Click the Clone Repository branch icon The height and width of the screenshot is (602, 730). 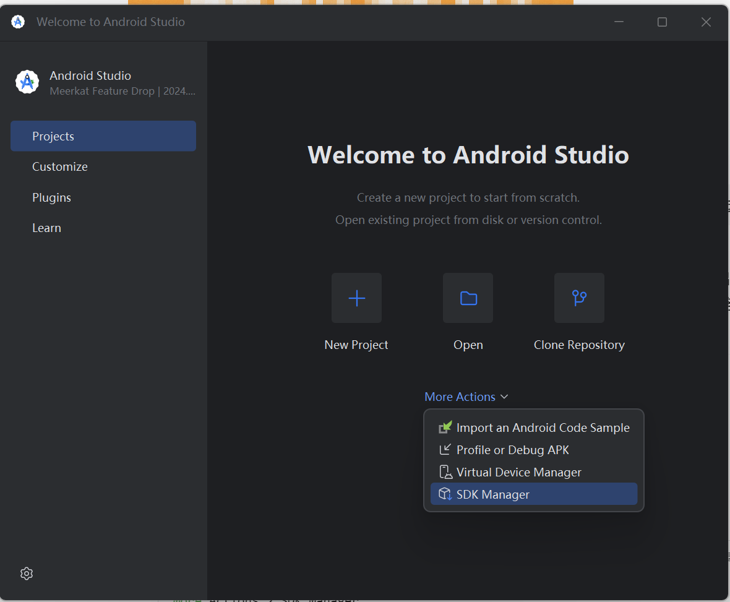pos(579,298)
